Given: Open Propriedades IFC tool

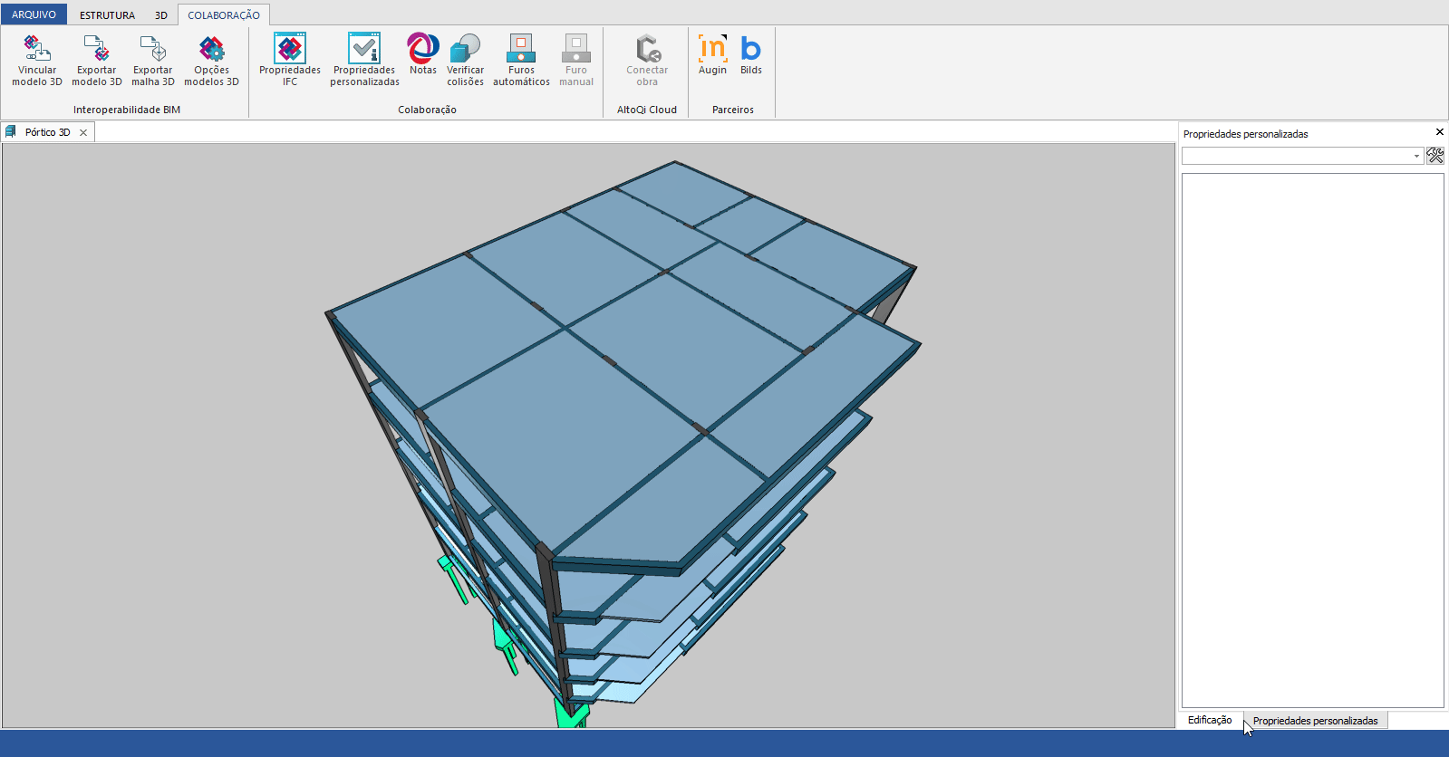Looking at the screenshot, I should pos(290,49).
